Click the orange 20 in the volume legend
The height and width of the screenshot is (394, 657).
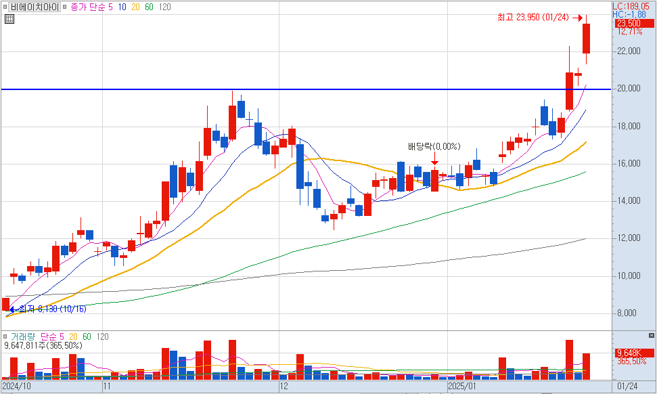73,336
